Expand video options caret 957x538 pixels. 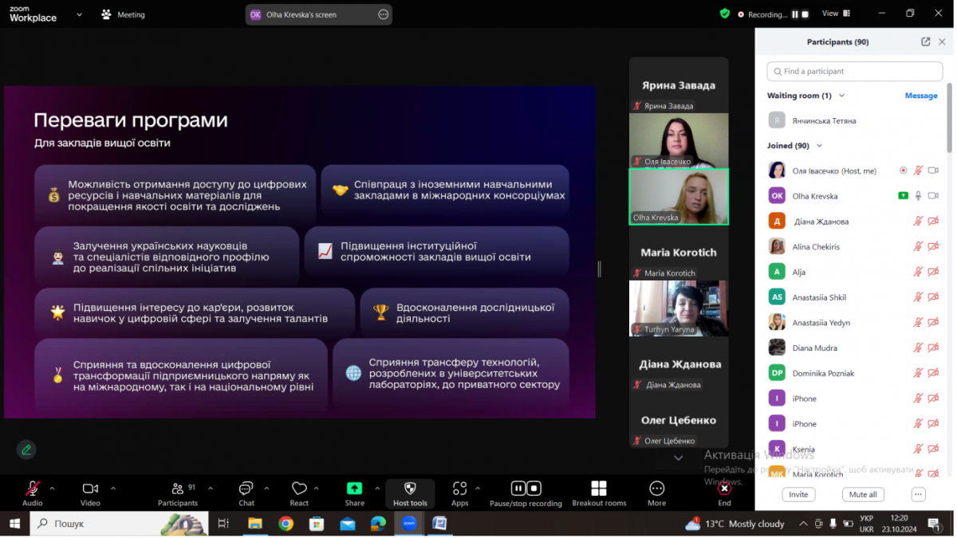[112, 488]
